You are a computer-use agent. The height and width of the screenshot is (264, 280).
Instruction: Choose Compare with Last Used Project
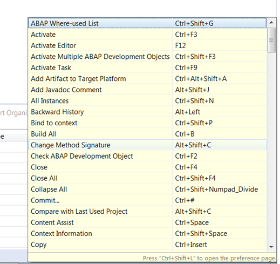pos(147,212)
